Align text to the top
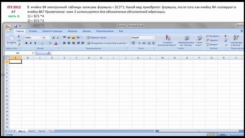 [x=64, y=38]
